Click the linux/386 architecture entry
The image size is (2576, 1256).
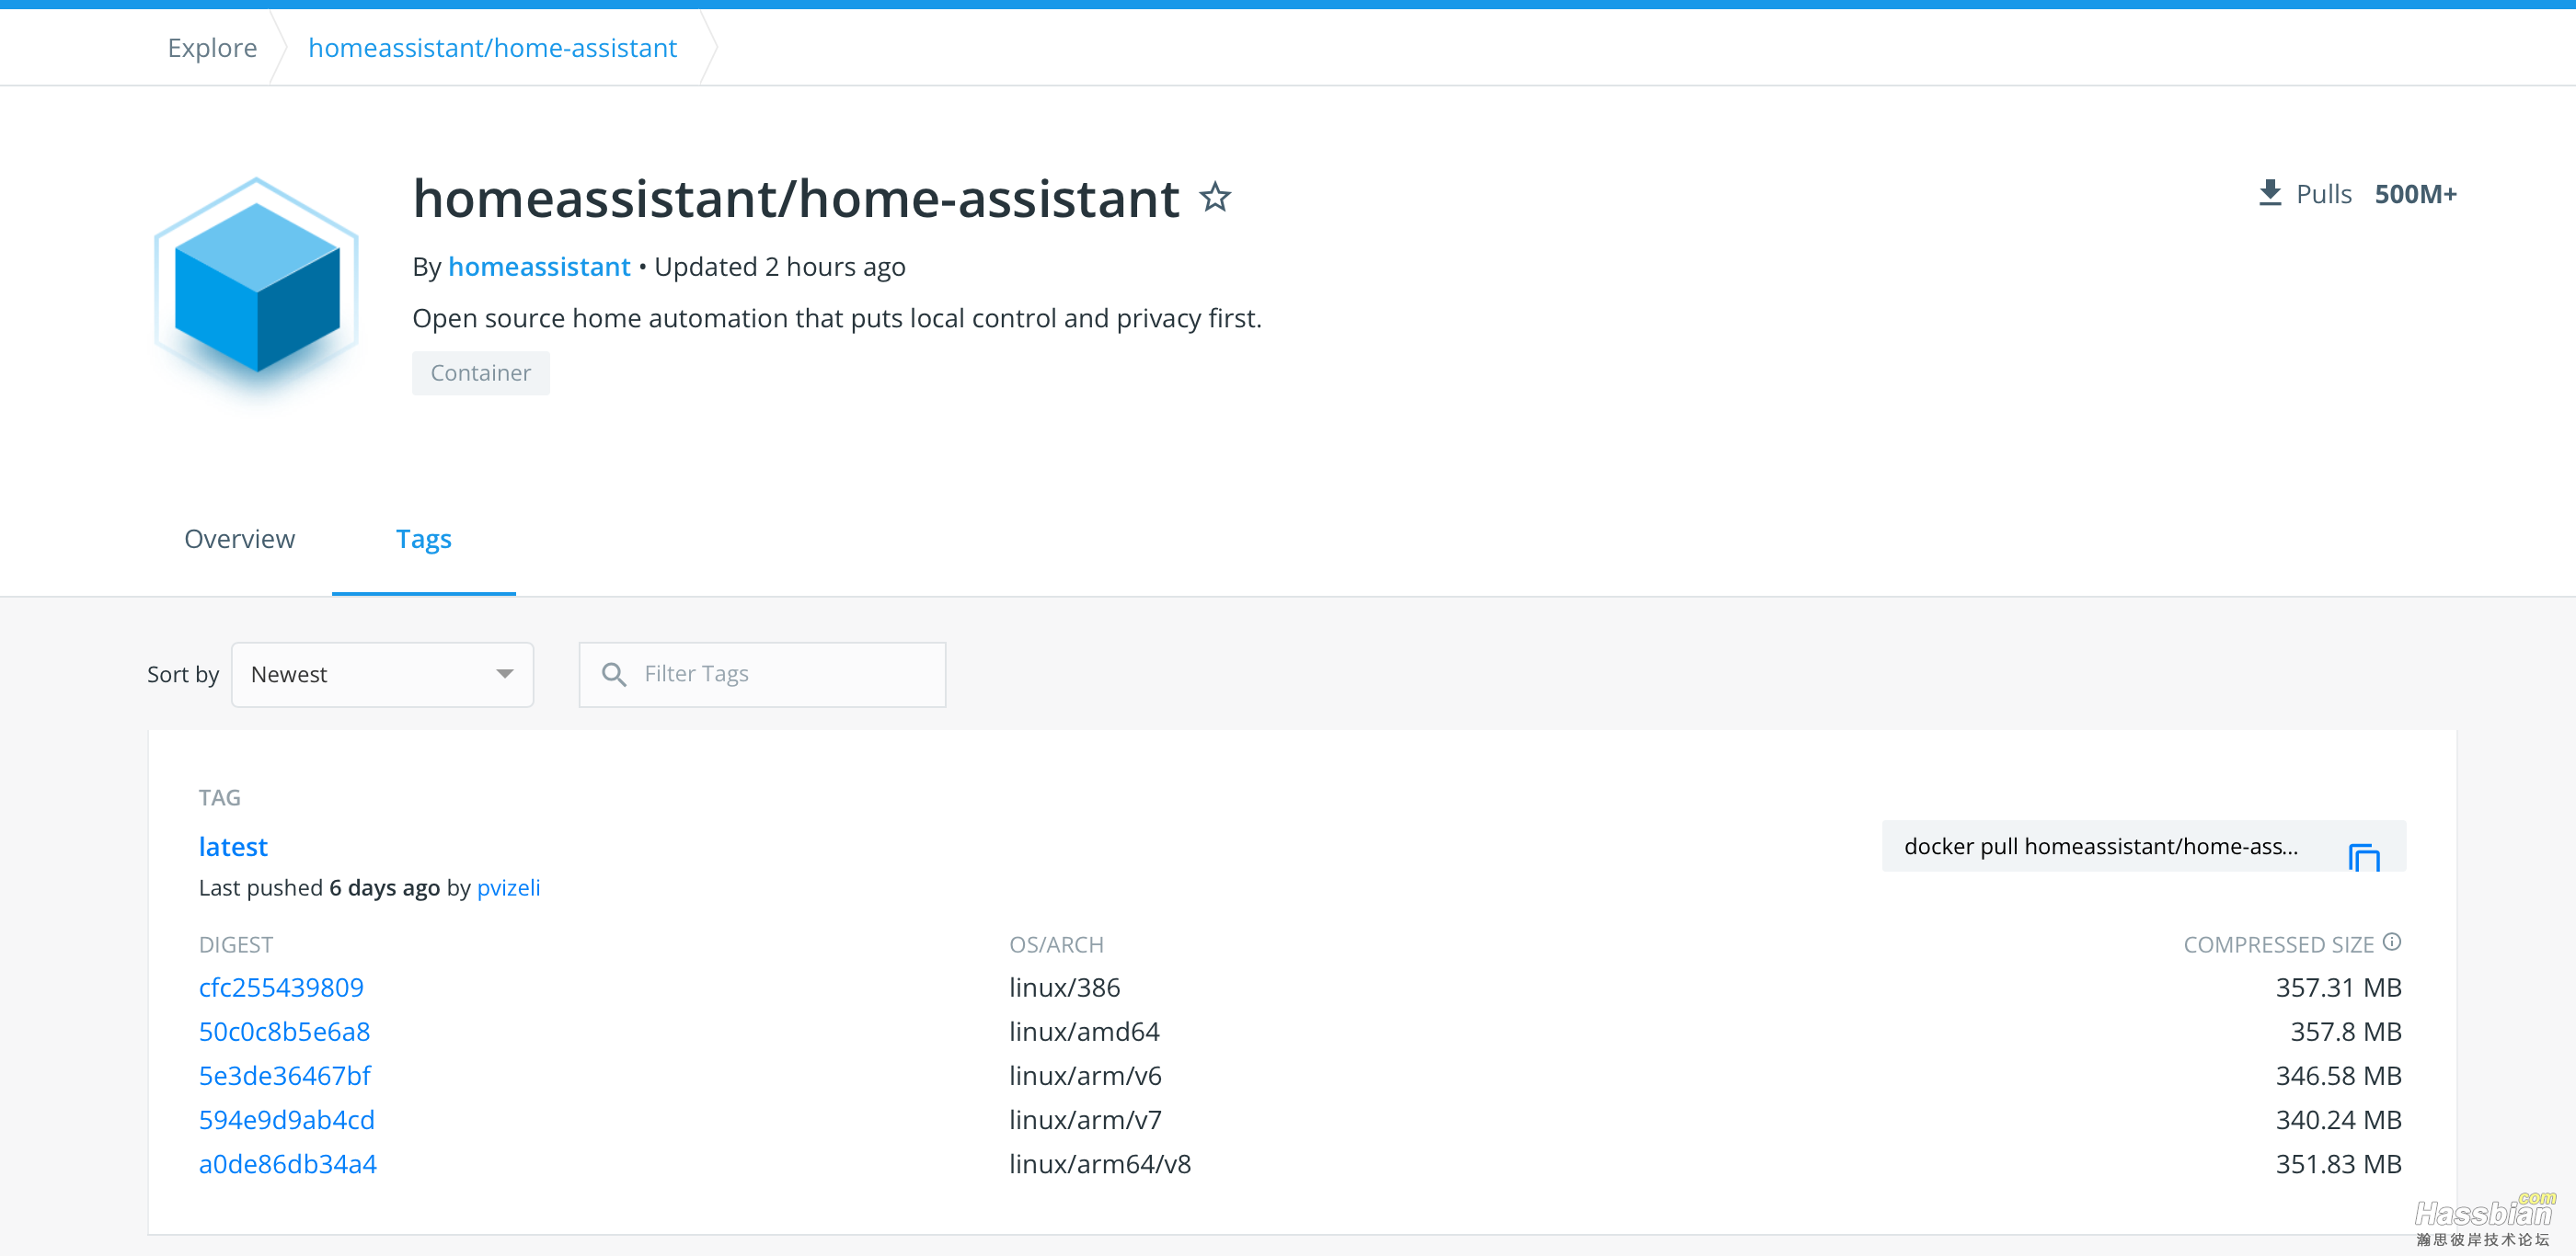coord(1064,988)
